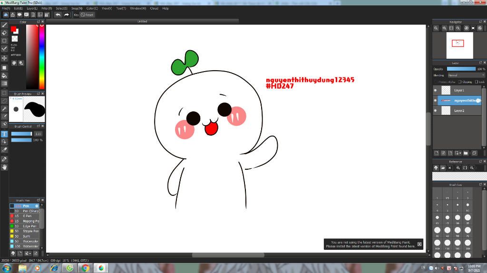Create a new layer folder

point(466,153)
